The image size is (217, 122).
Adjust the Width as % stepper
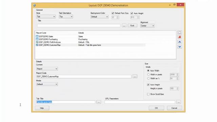pyautogui.click(x=177, y=79)
